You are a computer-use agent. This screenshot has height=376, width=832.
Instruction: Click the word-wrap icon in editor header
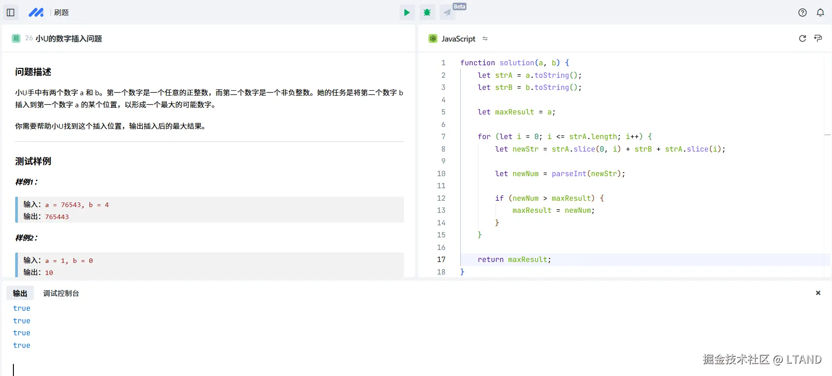tap(818, 38)
